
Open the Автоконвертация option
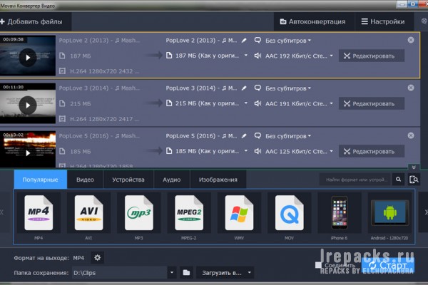point(313,21)
